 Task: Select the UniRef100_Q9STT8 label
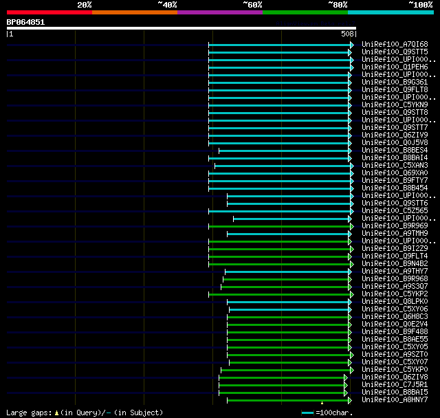395,113
